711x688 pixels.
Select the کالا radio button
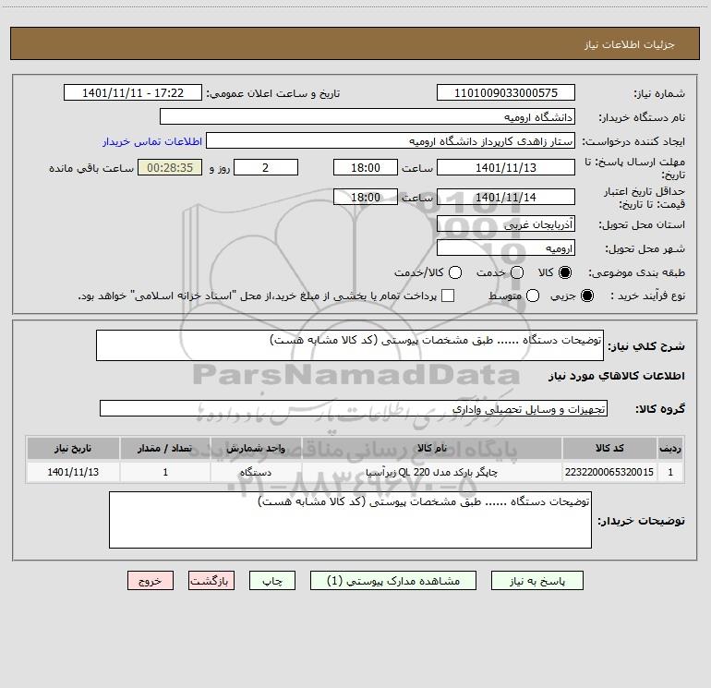pos(565,272)
